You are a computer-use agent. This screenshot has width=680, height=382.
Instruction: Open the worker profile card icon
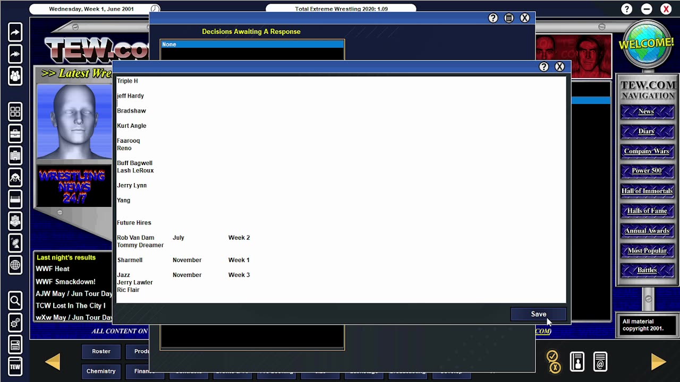tap(577, 361)
